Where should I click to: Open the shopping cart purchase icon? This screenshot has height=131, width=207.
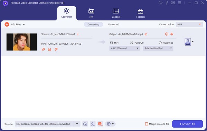coord(161,3)
